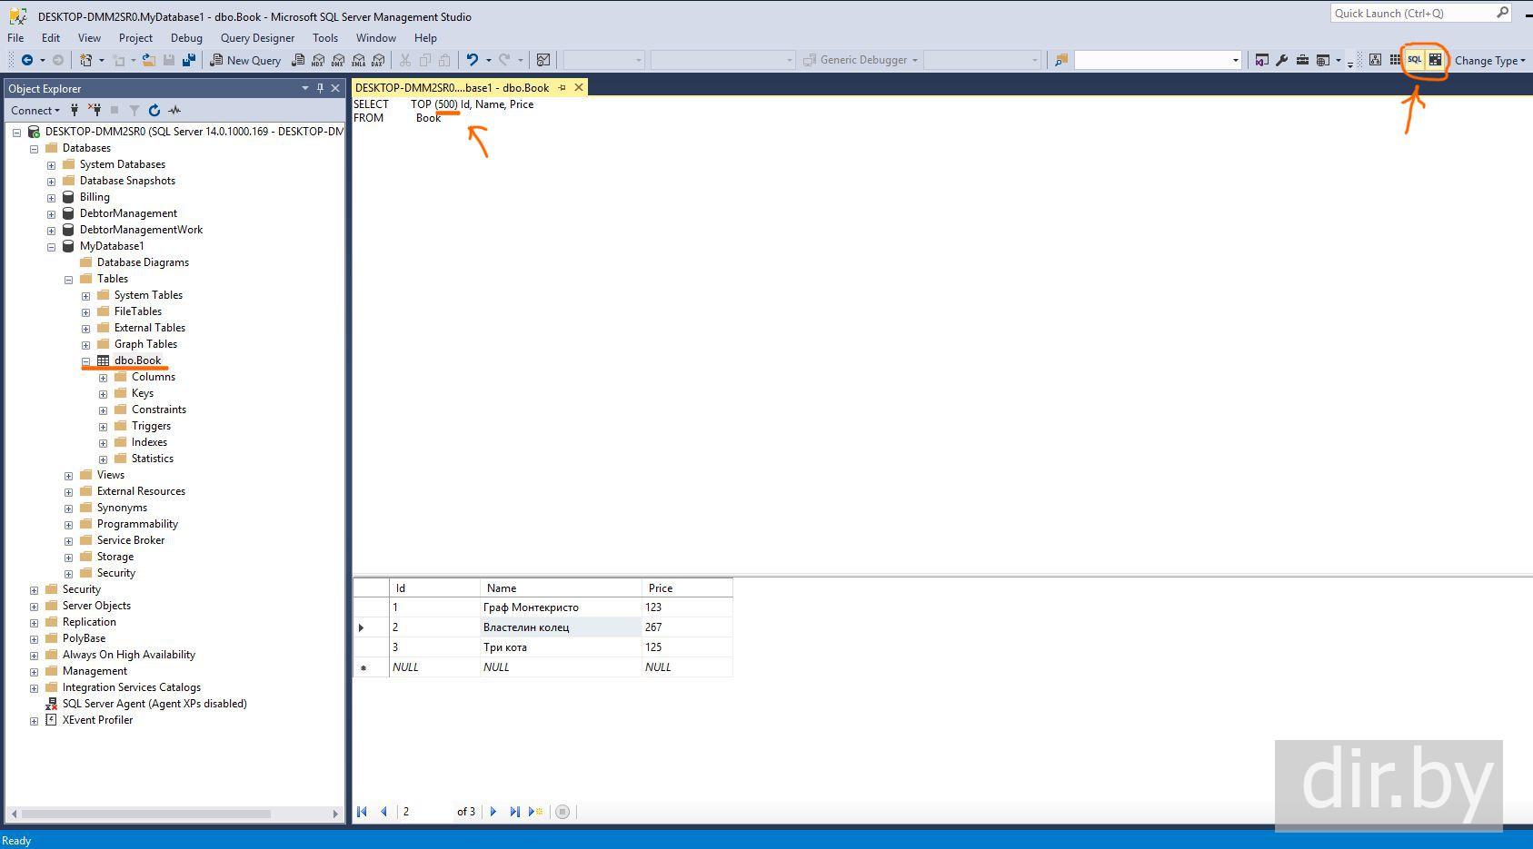Screen dimensions: 1533x849
Task: Click the Navigate Backward arrow icon
Action: coord(26,60)
